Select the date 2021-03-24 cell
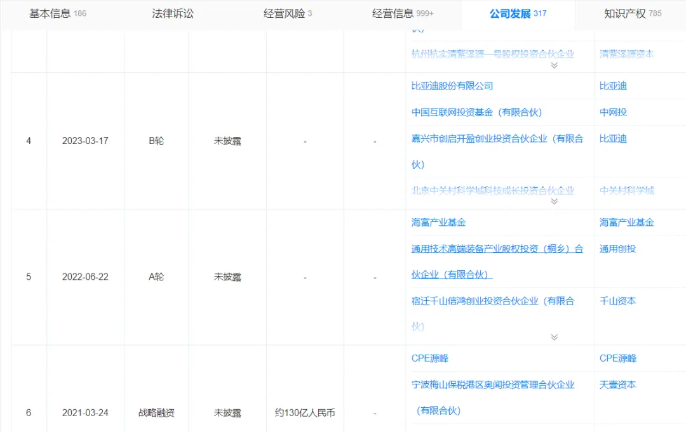This screenshot has height=432, width=686. click(85, 413)
